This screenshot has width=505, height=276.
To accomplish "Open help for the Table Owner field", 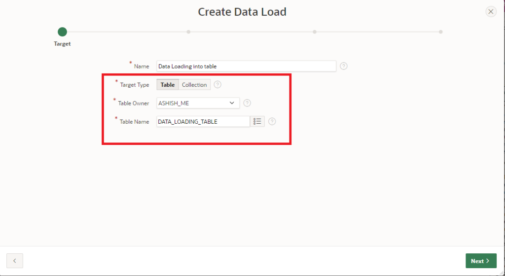I will coord(247,103).
